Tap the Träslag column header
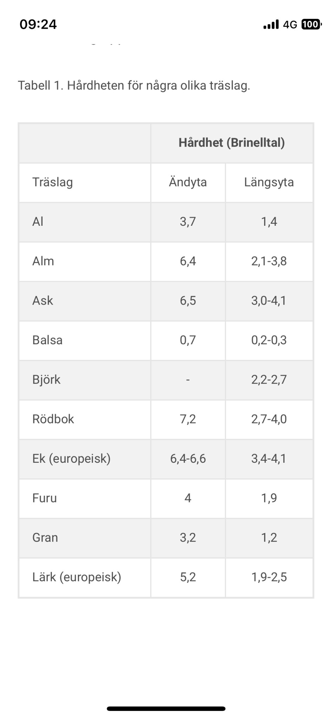Viewport: 332px width, 718px height. 53,182
